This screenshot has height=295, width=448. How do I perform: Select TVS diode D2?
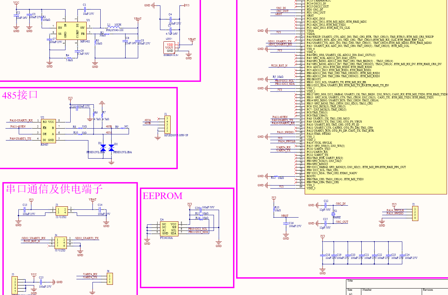pos(111,148)
